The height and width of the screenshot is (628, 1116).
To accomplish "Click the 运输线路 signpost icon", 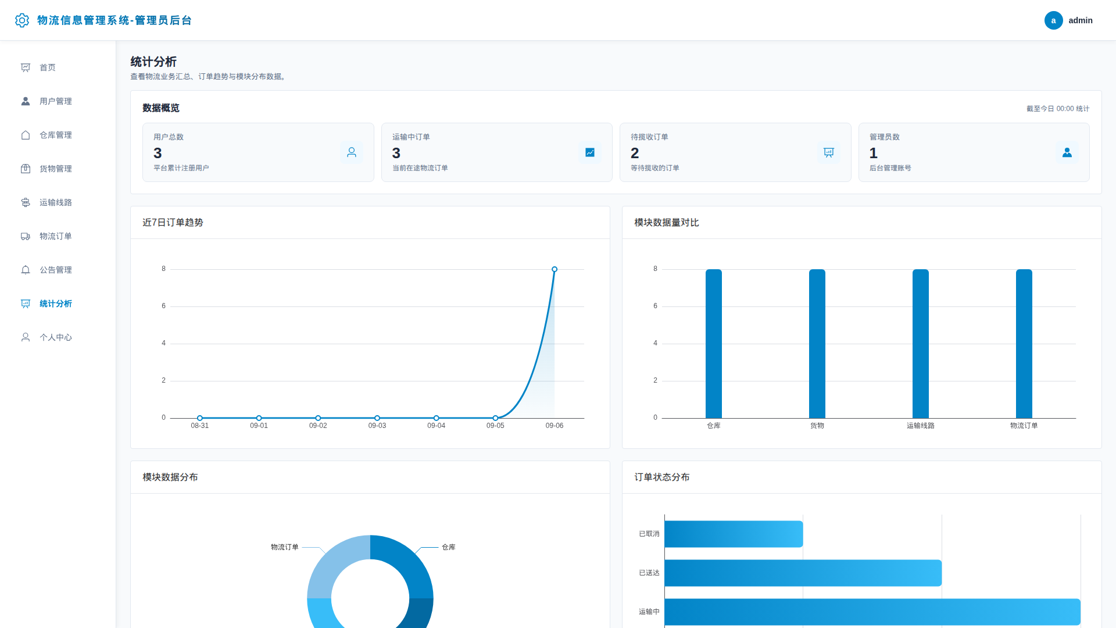I will pyautogui.click(x=26, y=202).
